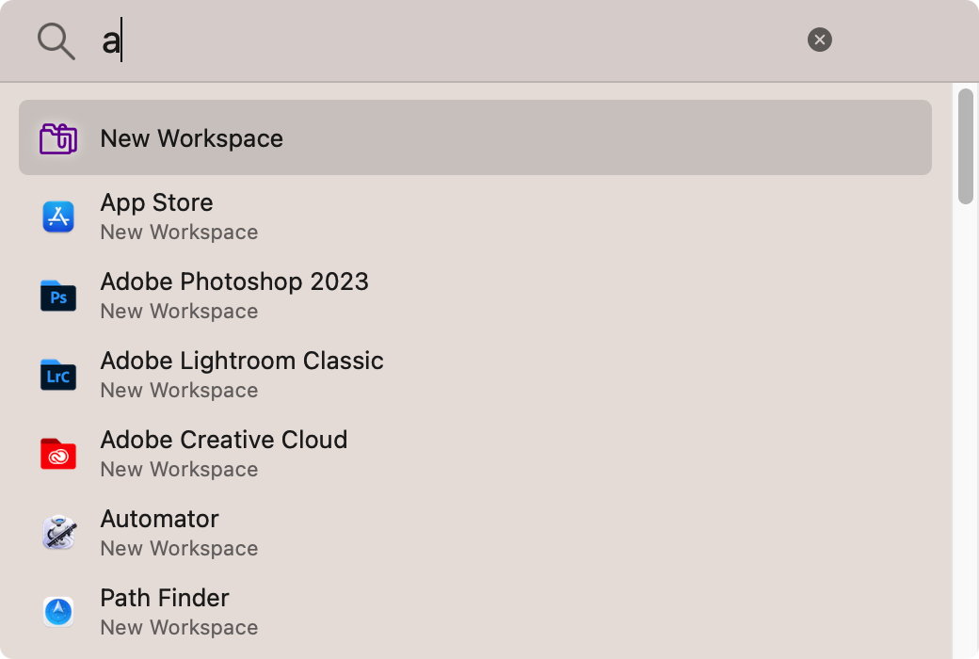The width and height of the screenshot is (979, 659).
Task: Click New Workspace subtitle under Automator
Action: click(179, 548)
